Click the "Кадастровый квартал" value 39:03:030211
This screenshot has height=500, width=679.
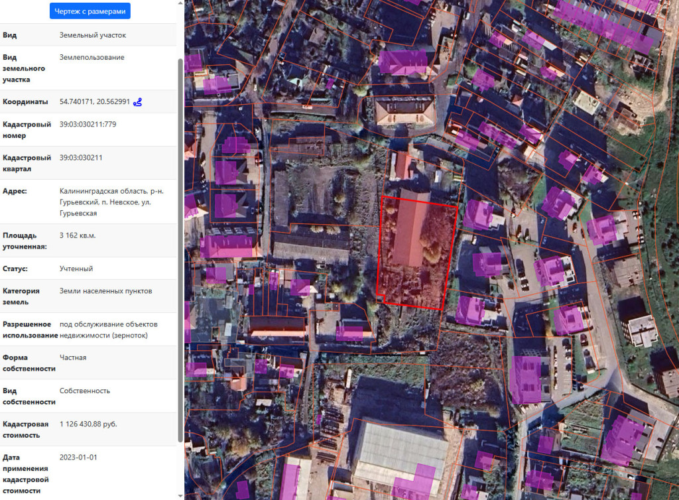pyautogui.click(x=80, y=157)
